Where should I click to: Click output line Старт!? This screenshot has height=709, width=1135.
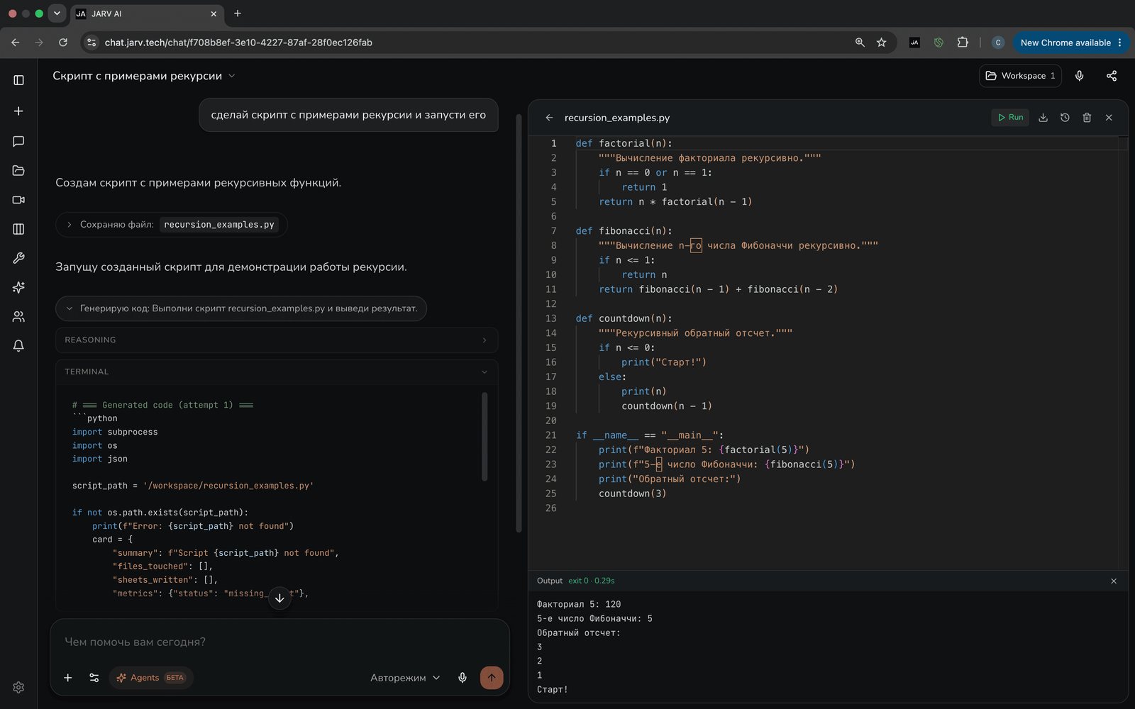(x=553, y=689)
